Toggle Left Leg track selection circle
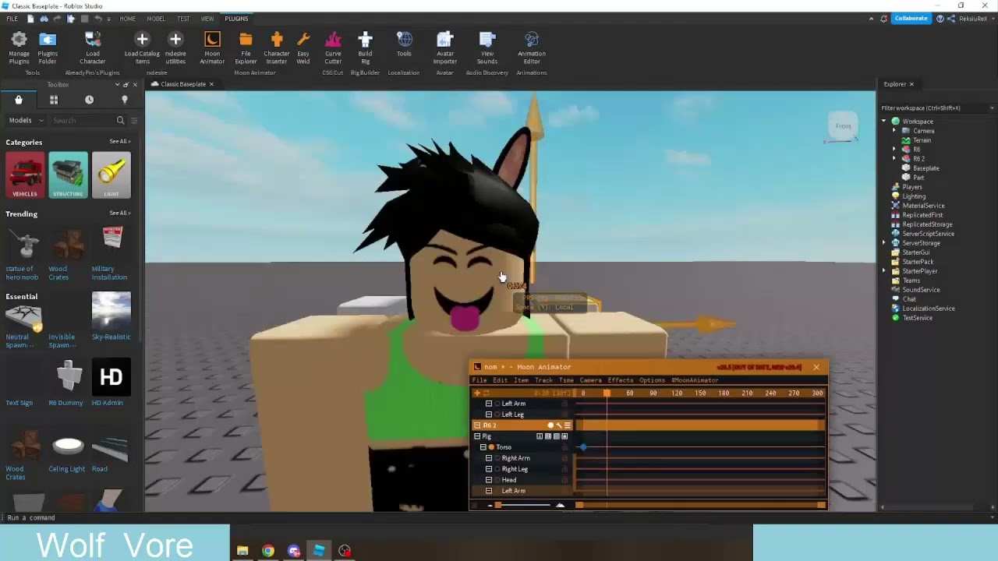Screen dimensions: 998x561 [x=497, y=415]
